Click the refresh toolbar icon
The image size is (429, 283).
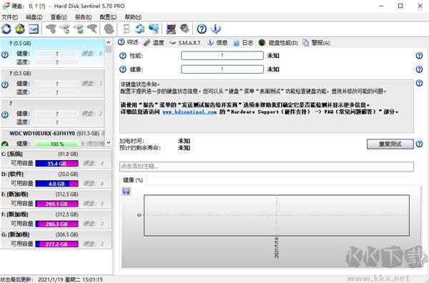click(6, 29)
